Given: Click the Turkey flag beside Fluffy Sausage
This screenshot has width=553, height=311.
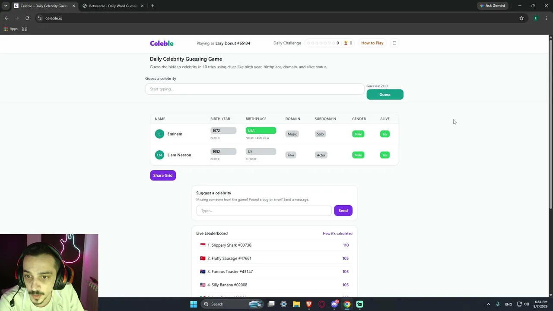Looking at the screenshot, I should [x=203, y=258].
